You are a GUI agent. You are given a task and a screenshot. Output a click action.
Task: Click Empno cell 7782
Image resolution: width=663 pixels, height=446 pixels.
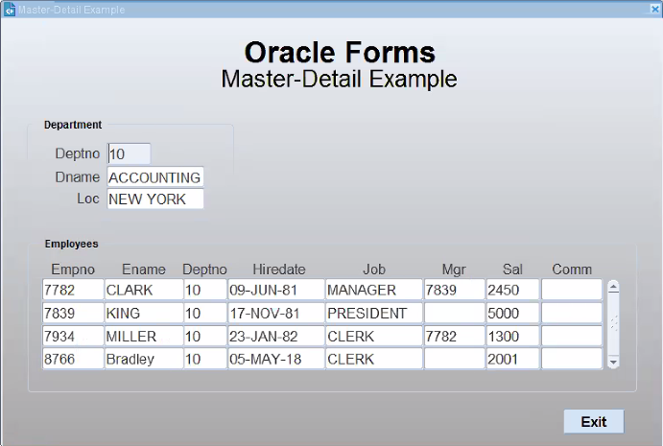pos(73,290)
